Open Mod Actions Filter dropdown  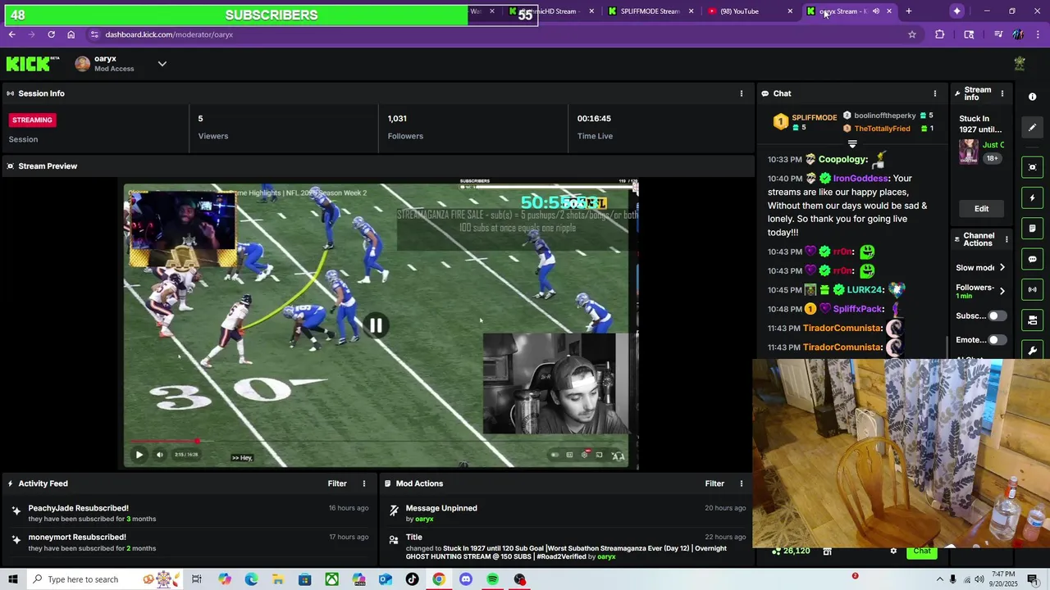(714, 483)
